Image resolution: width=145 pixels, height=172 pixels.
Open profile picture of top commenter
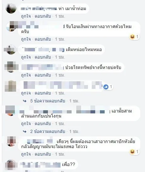(11, 9)
